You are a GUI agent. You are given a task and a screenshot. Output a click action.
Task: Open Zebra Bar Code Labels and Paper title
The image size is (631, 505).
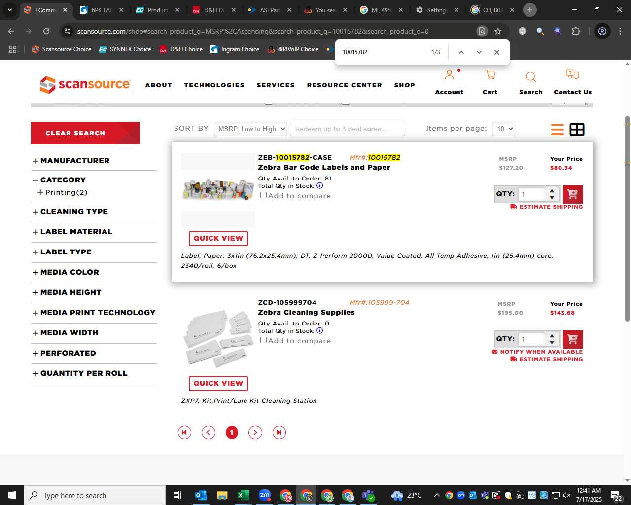pyautogui.click(x=324, y=167)
